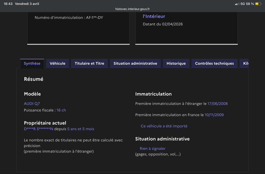The image size is (265, 174).
Task: Click the masked owner name D****R S*******N
Action: pyautogui.click(x=38, y=129)
